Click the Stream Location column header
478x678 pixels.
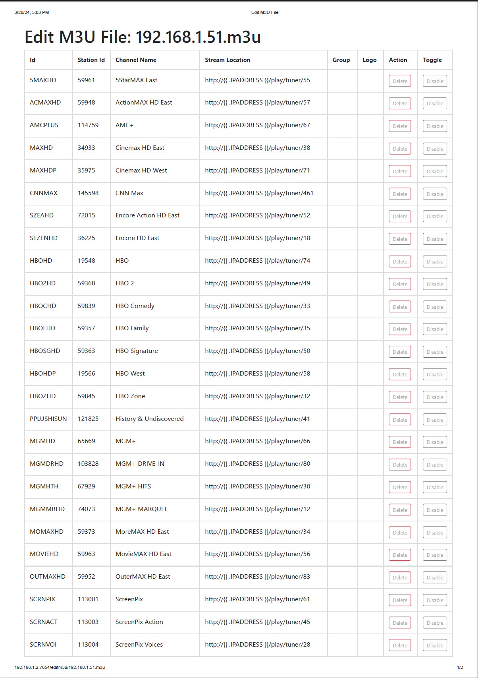227,60
